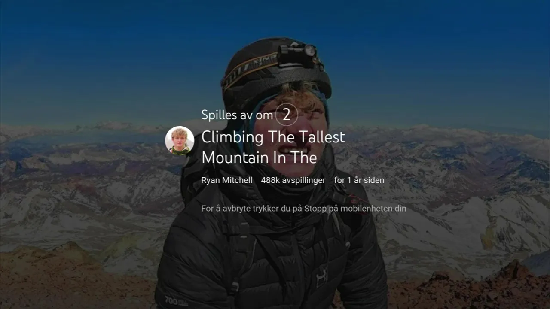
Task: Open Ryan Mitchell's channel avatar
Action: coord(180,140)
